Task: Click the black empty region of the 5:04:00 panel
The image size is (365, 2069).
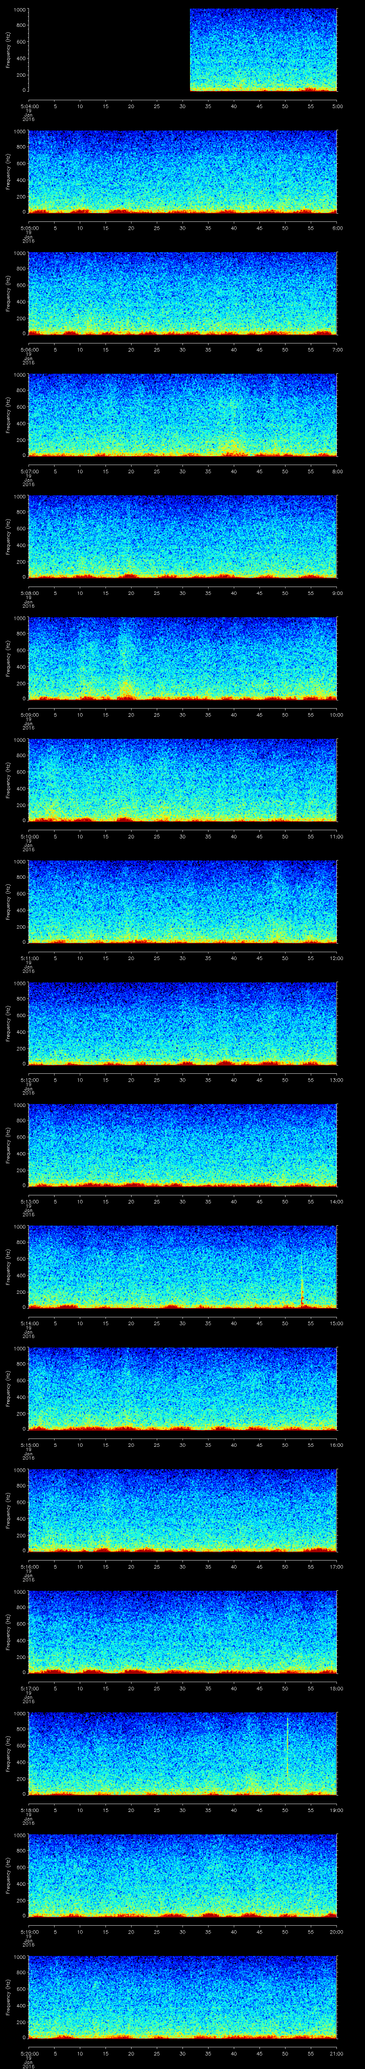Action: coord(109,50)
